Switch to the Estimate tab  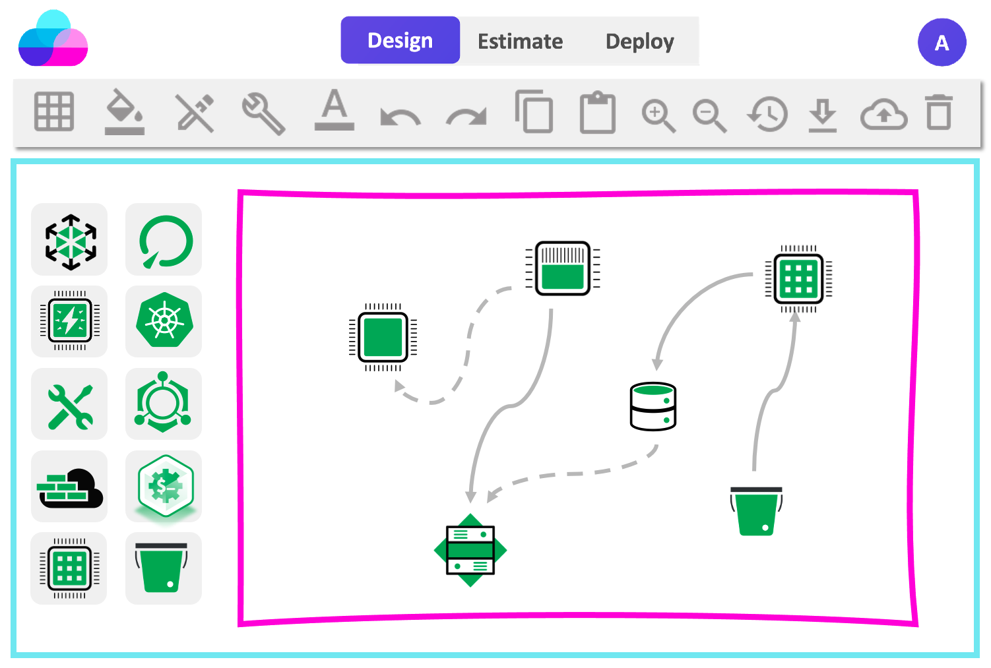click(x=520, y=41)
